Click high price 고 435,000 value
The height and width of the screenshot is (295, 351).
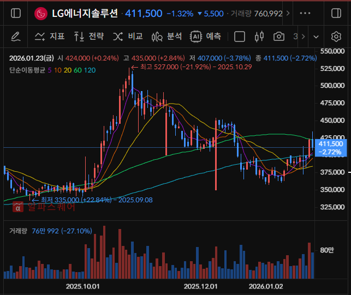154,58
